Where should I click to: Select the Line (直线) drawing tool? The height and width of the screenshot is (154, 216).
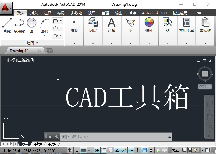tap(7, 26)
